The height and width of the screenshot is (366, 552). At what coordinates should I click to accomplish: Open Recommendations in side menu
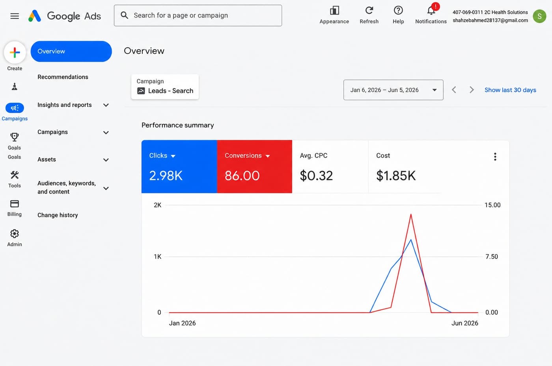[63, 77]
